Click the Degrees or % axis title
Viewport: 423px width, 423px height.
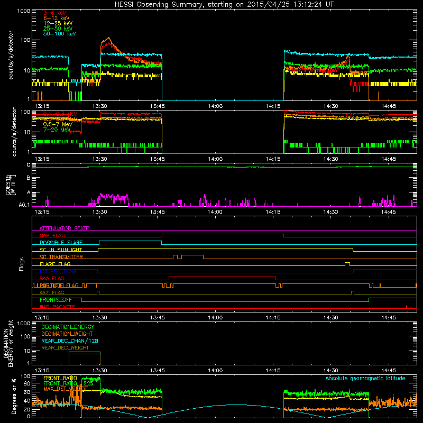click(14, 396)
